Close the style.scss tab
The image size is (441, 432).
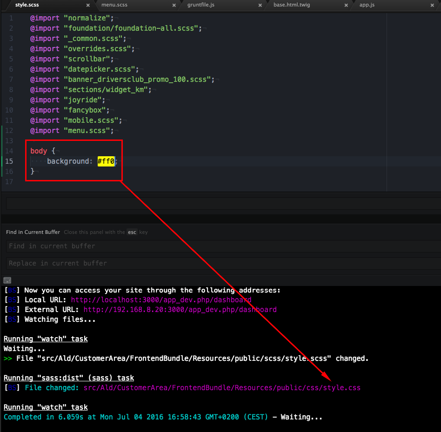[88, 5]
